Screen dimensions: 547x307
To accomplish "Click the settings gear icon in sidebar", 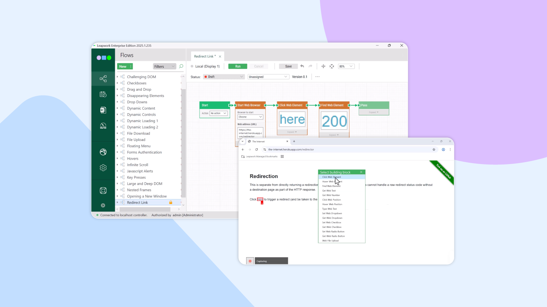I will pos(103,168).
